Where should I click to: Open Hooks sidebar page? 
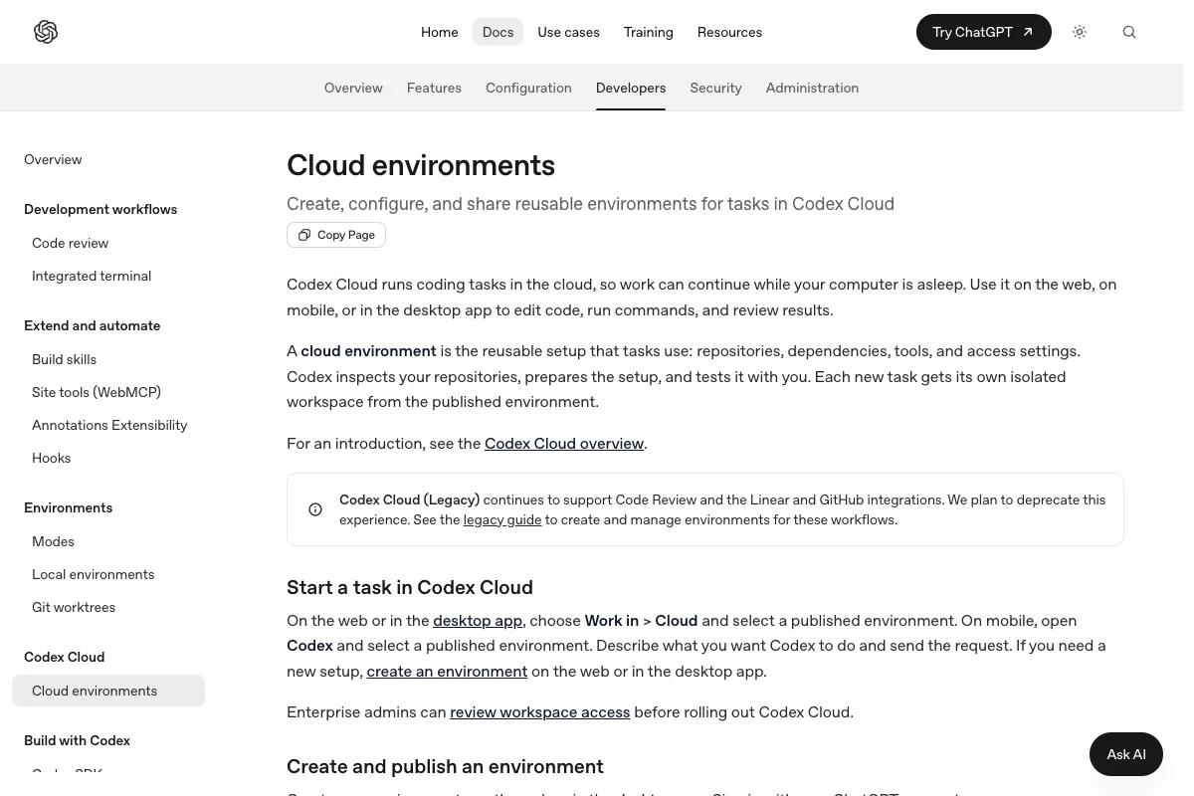tap(52, 458)
